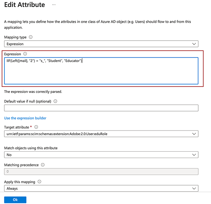
Task: Expand the Apply this mapping dropdown
Action: pyautogui.click(x=101, y=189)
